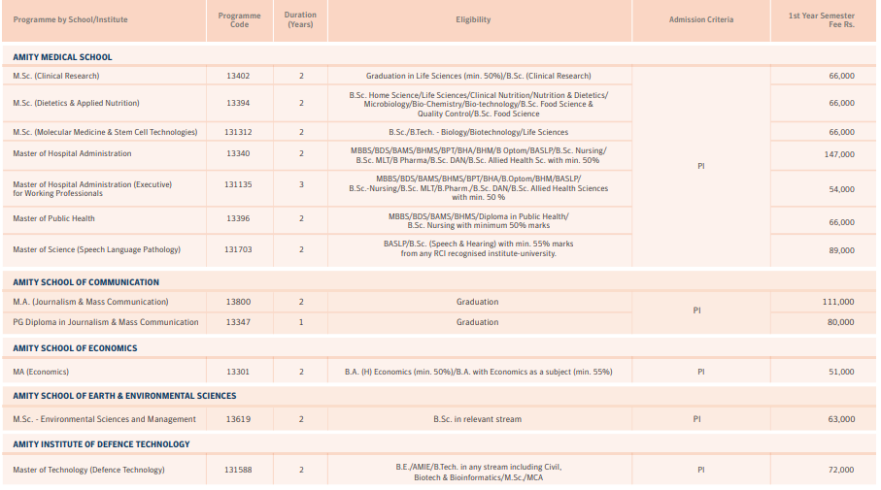Select fee value 51,000
Image resolution: width=881 pixels, height=490 pixels.
[x=842, y=373]
